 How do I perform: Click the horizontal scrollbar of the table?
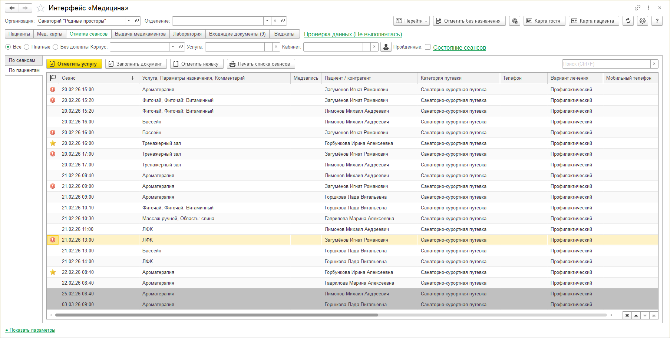(x=217, y=315)
